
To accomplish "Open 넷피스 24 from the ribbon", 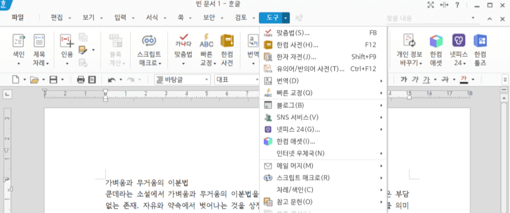I will 459,50.
